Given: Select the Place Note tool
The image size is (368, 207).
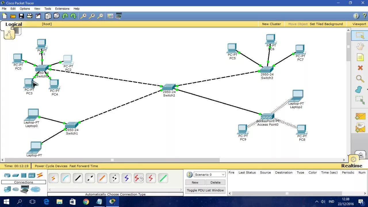Looking at the screenshot, I should [x=360, y=57].
